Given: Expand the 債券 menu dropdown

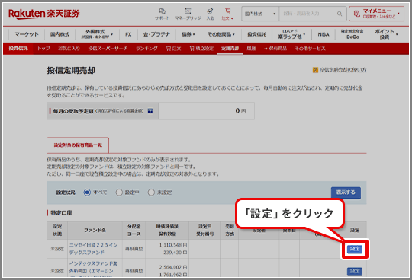Looking at the screenshot, I should point(188,34).
